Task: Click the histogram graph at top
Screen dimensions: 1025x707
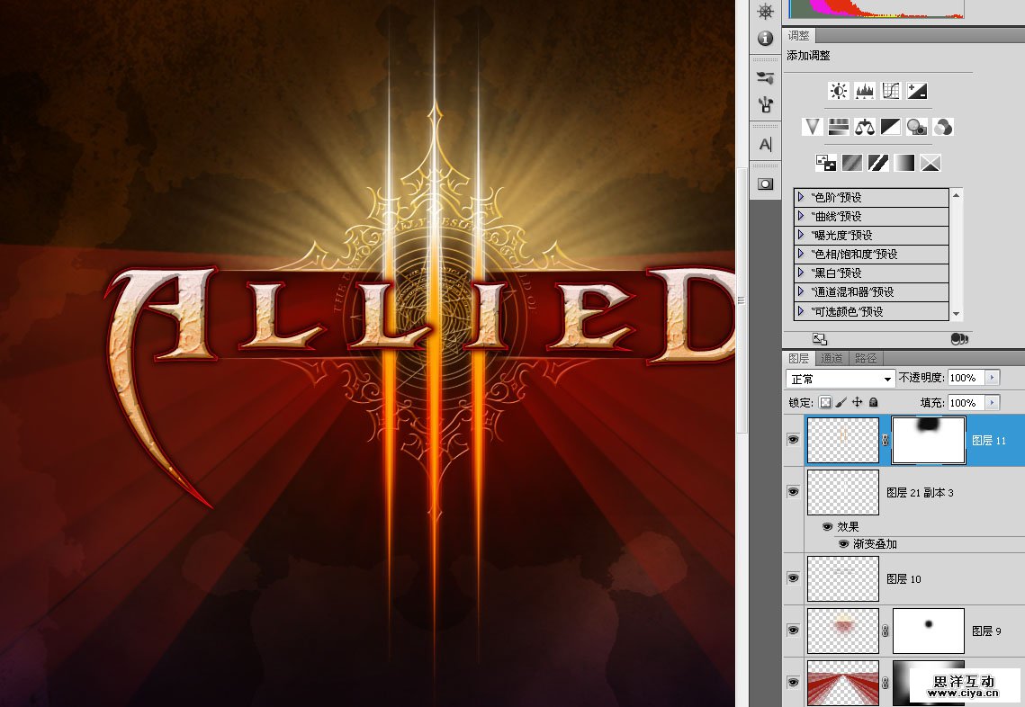Action: pyautogui.click(x=876, y=8)
